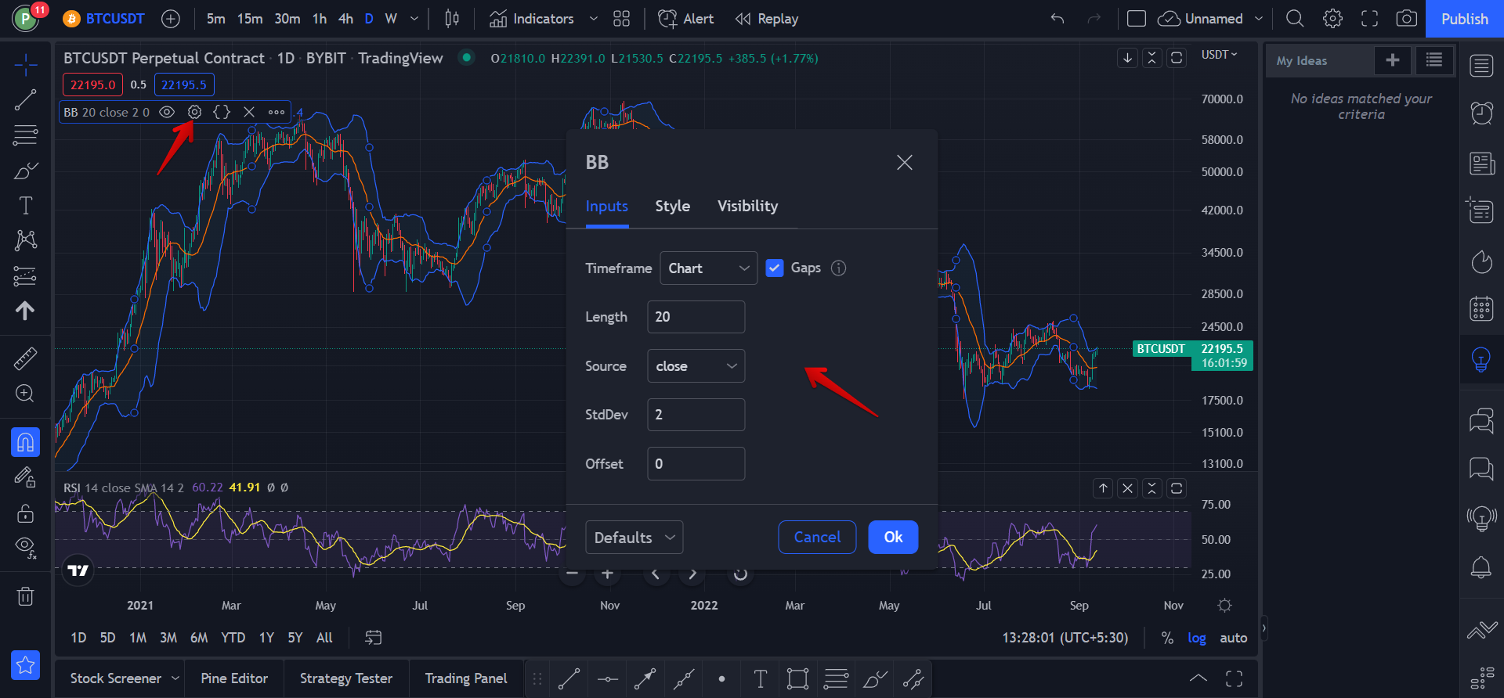Open the Strategy Tester tab
This screenshot has width=1504, height=698.
(x=346, y=678)
